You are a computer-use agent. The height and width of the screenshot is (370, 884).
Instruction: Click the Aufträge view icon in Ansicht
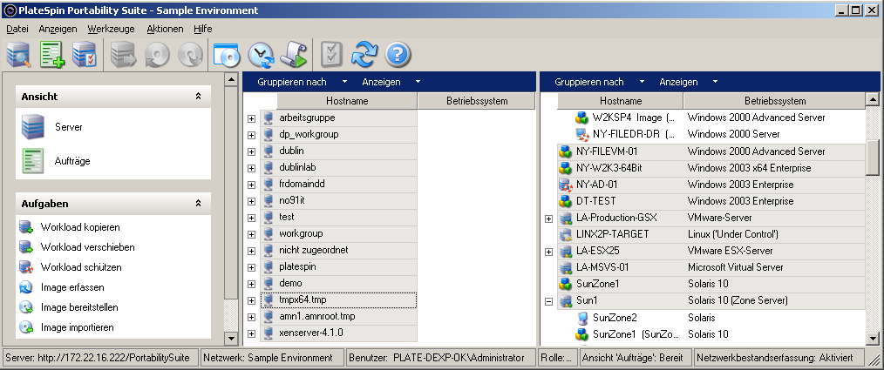pos(33,161)
